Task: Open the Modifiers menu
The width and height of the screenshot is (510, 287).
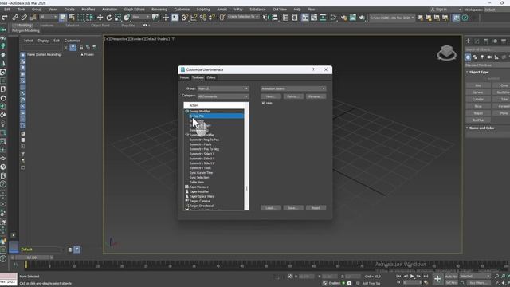Action: coord(88,10)
